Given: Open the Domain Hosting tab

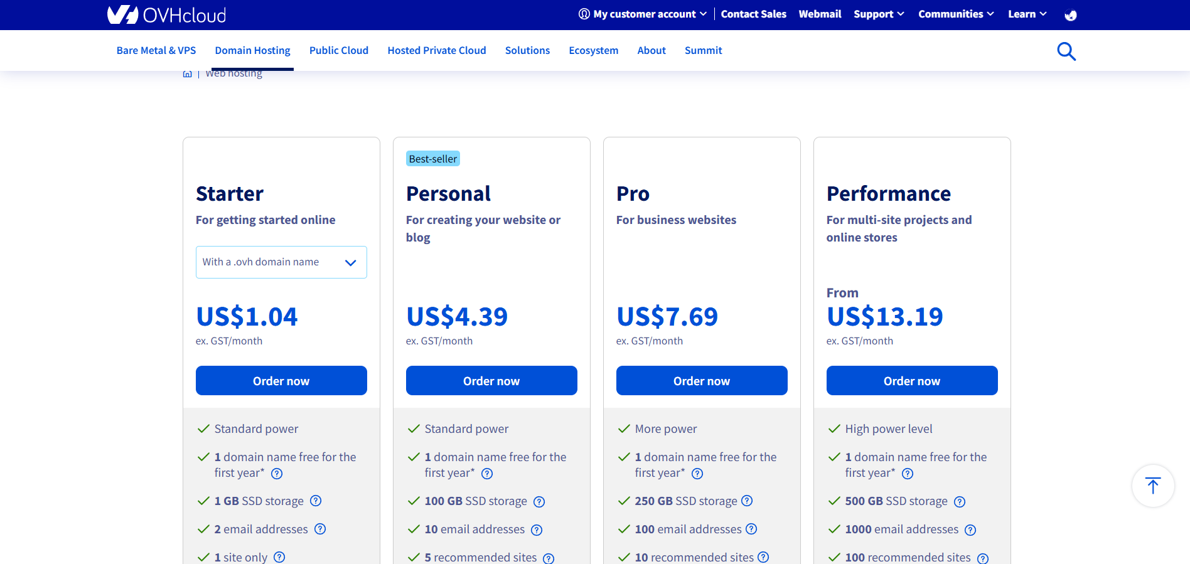Looking at the screenshot, I should [252, 50].
